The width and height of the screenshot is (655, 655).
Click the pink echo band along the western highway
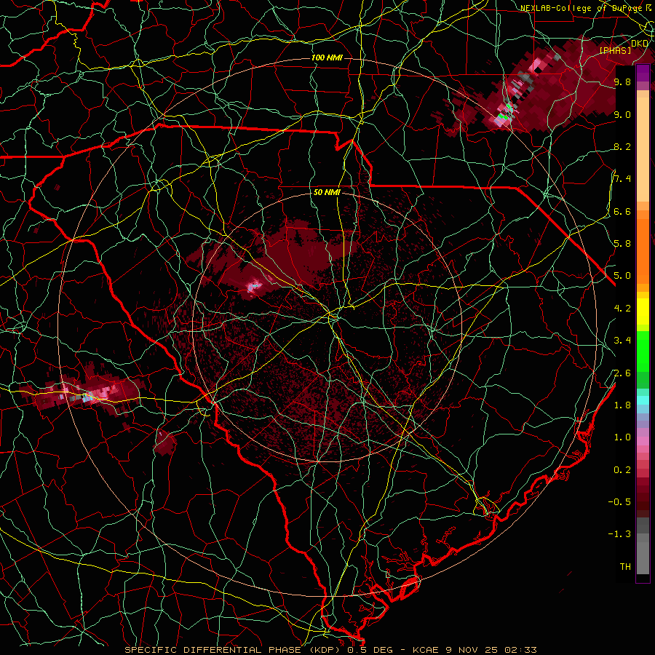click(89, 394)
